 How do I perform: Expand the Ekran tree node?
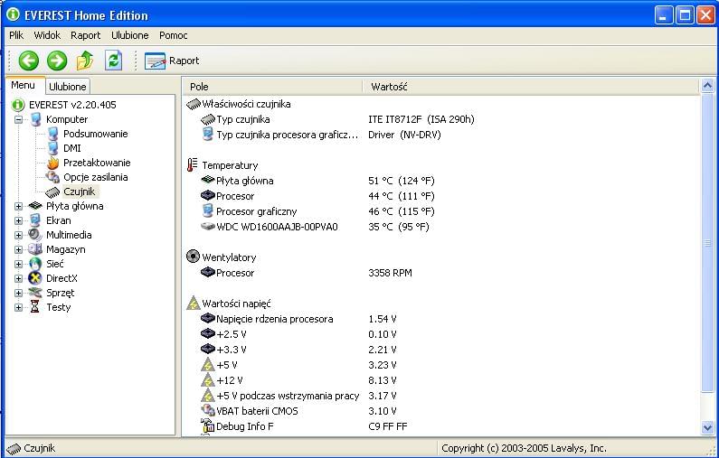(x=18, y=220)
